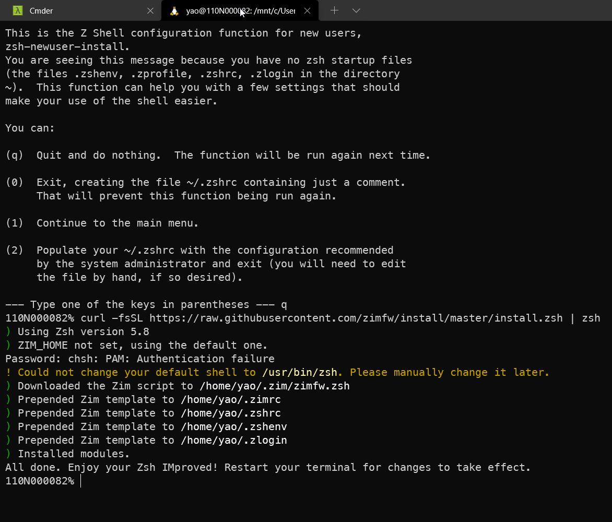Click the Linux penguin icon on the WSL tab

[x=173, y=10]
